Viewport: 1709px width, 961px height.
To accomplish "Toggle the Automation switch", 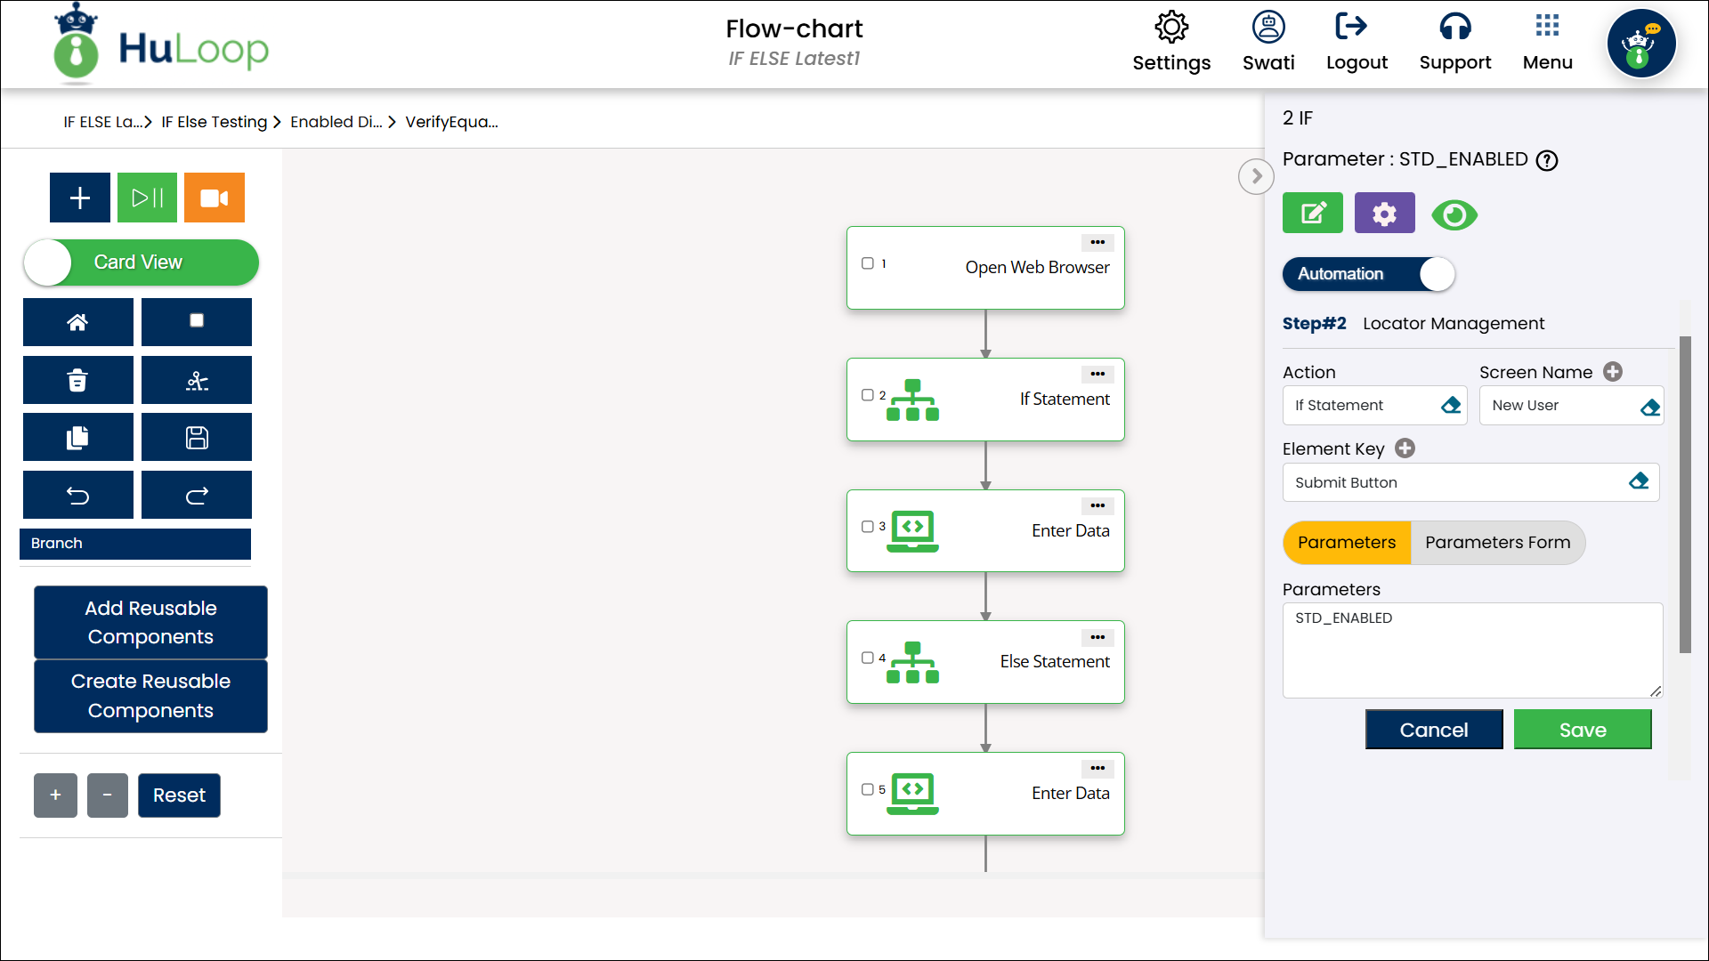I will click(1368, 274).
